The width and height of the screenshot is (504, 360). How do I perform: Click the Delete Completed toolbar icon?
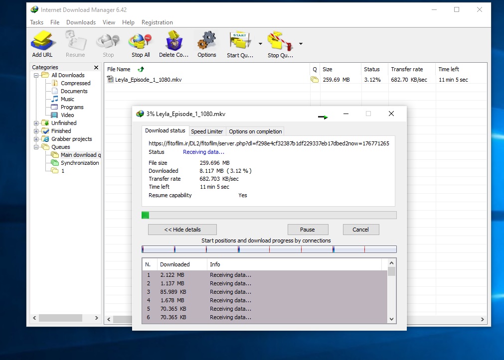(x=173, y=41)
